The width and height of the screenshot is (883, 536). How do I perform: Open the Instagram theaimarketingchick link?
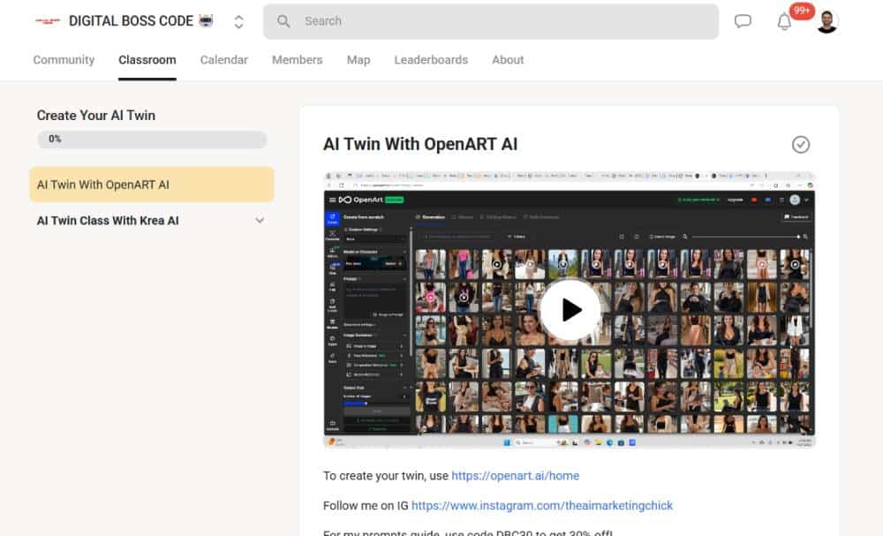tap(542, 506)
